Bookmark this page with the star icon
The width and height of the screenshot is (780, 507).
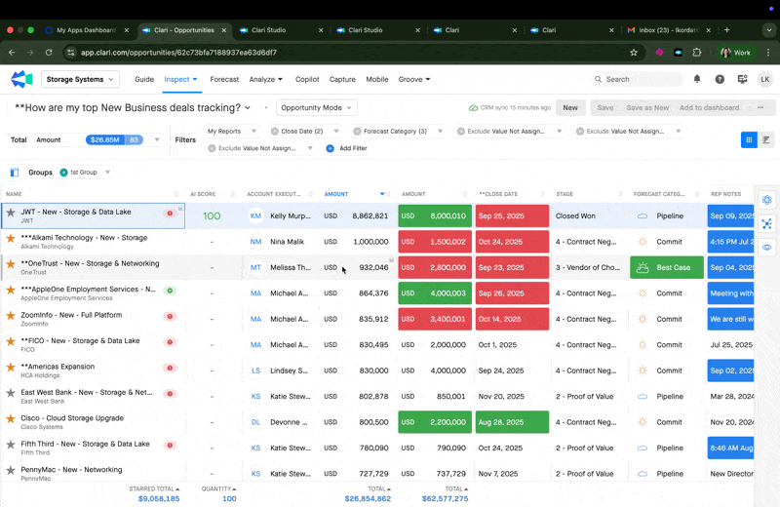pyautogui.click(x=634, y=53)
